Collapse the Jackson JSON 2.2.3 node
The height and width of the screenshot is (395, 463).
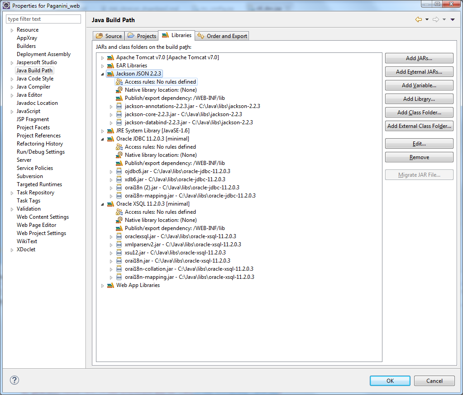coord(102,74)
